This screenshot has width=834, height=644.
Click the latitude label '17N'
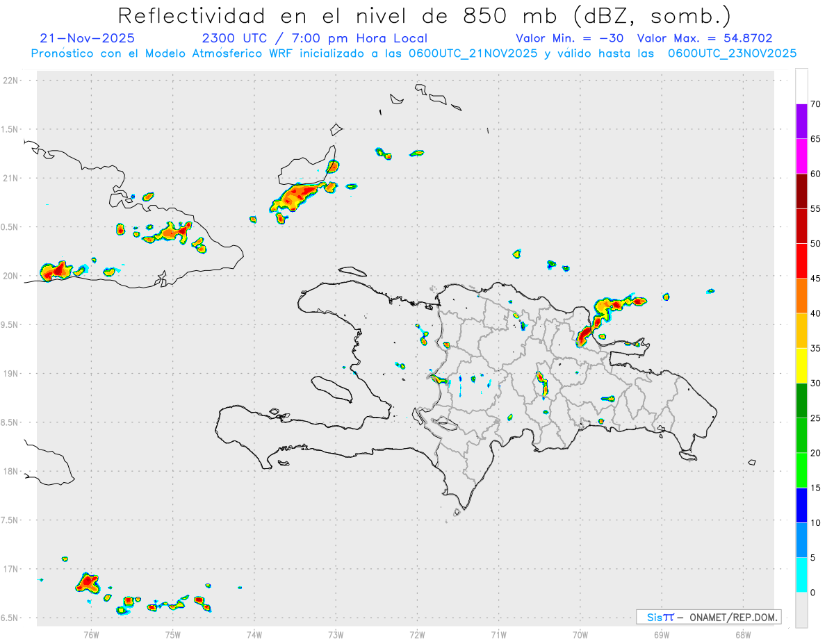[11, 569]
